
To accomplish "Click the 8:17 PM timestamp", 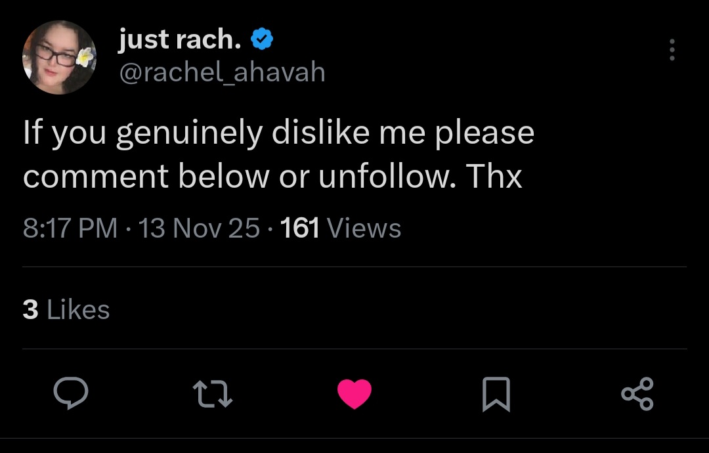I will (70, 228).
